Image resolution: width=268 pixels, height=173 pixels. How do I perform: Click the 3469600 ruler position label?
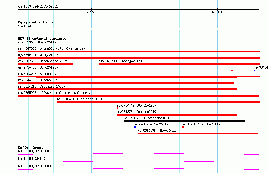click(x=217, y=12)
